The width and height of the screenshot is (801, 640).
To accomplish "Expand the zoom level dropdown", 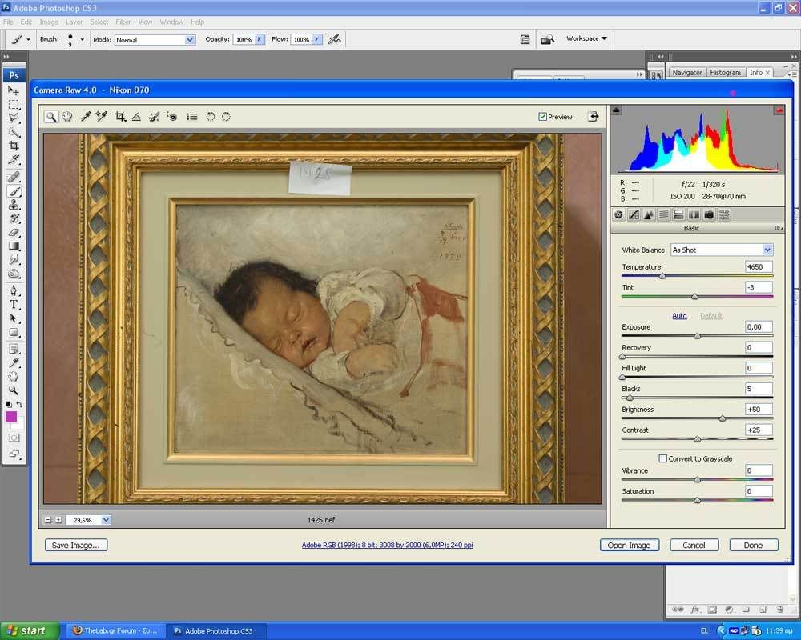I will click(107, 520).
